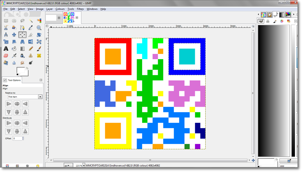Choose the Bucket Fill tool
Viewport: 302px width, 172px height.
coord(14,49)
